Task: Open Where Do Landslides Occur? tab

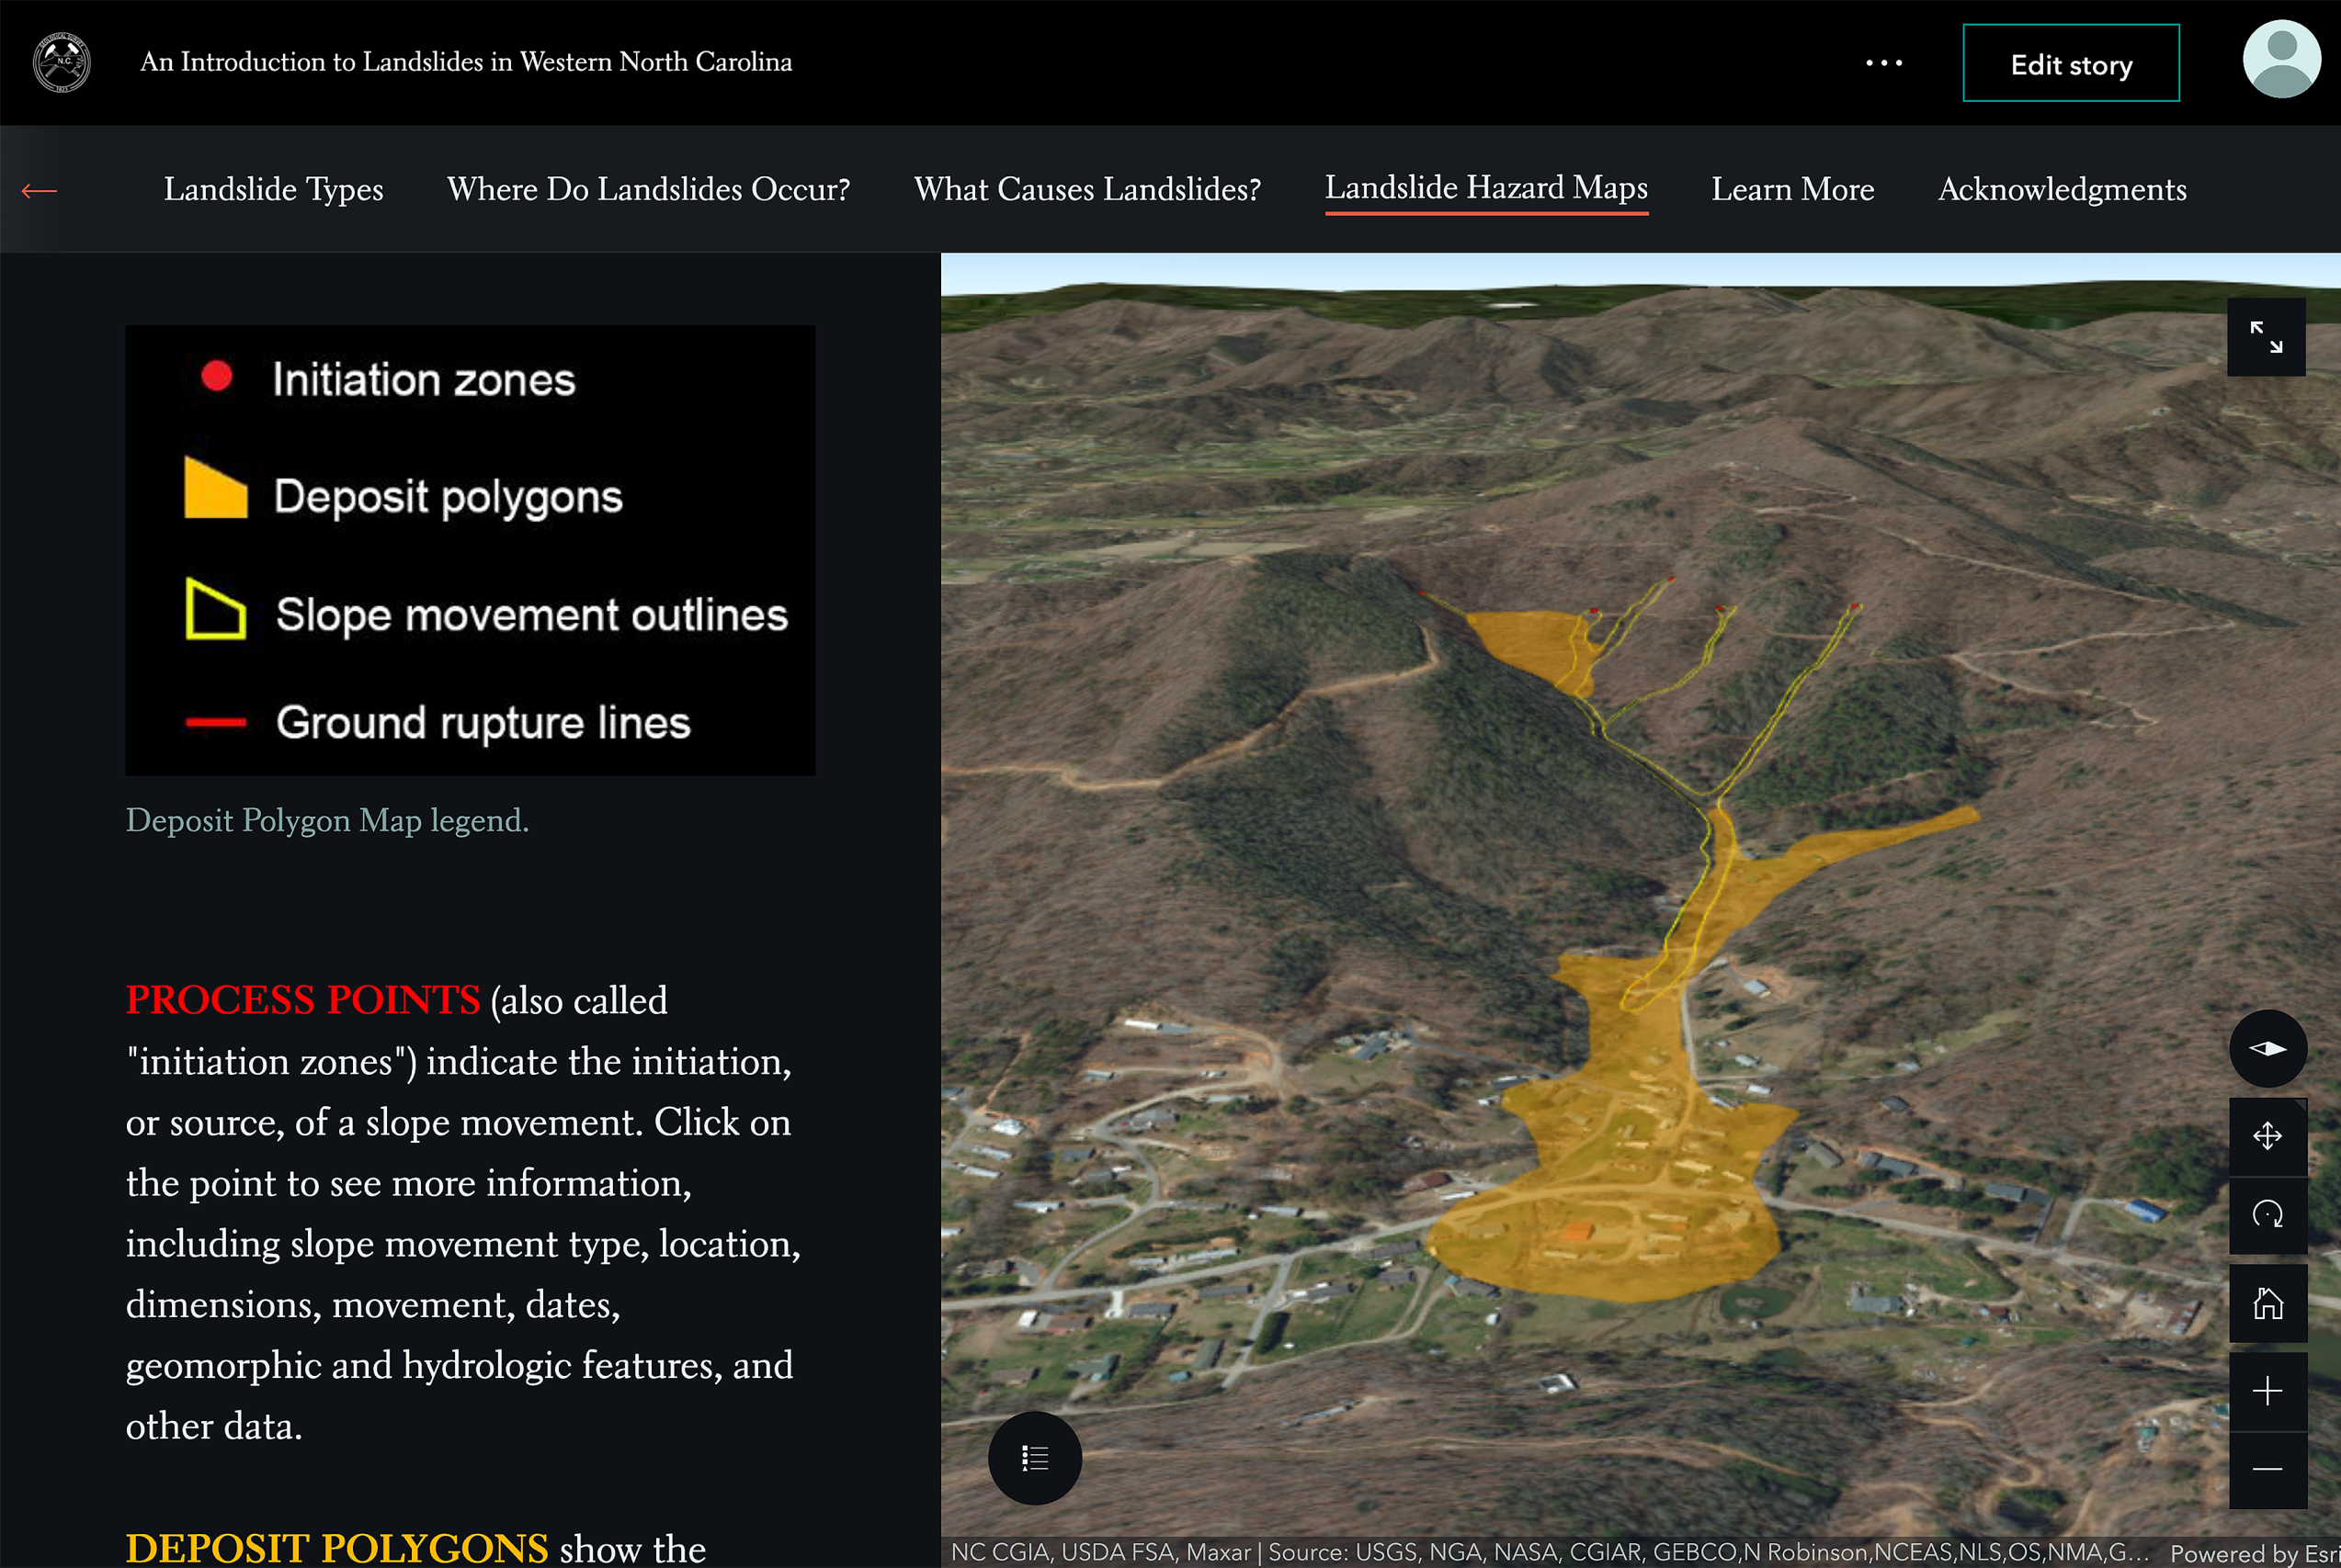Action: coord(648,189)
